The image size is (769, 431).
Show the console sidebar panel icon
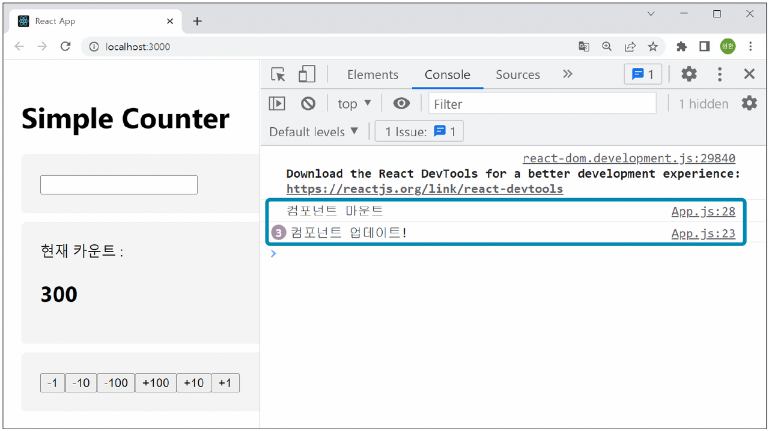277,103
